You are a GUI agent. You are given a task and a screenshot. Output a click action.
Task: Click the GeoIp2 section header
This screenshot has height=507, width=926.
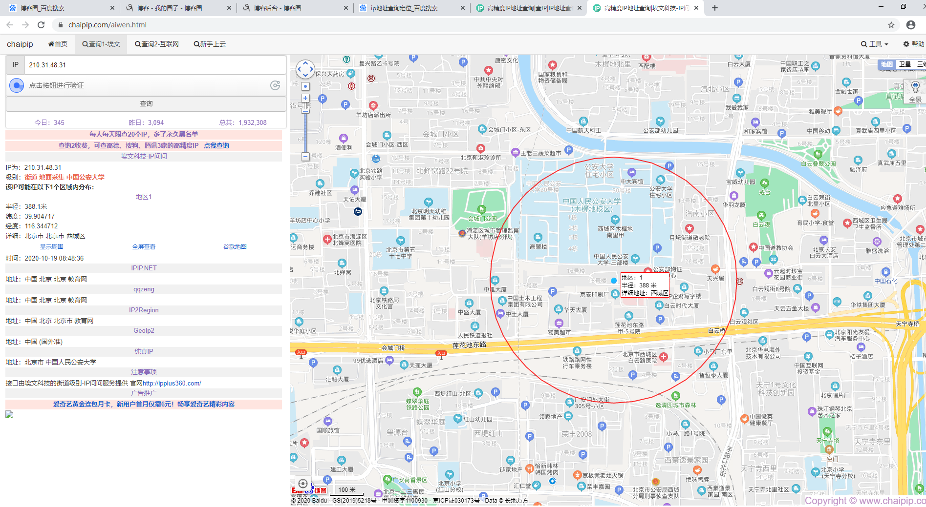point(144,330)
